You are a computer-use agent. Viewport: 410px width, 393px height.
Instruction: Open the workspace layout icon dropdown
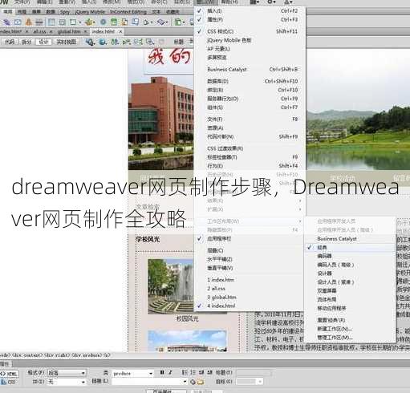(x=254, y=2)
